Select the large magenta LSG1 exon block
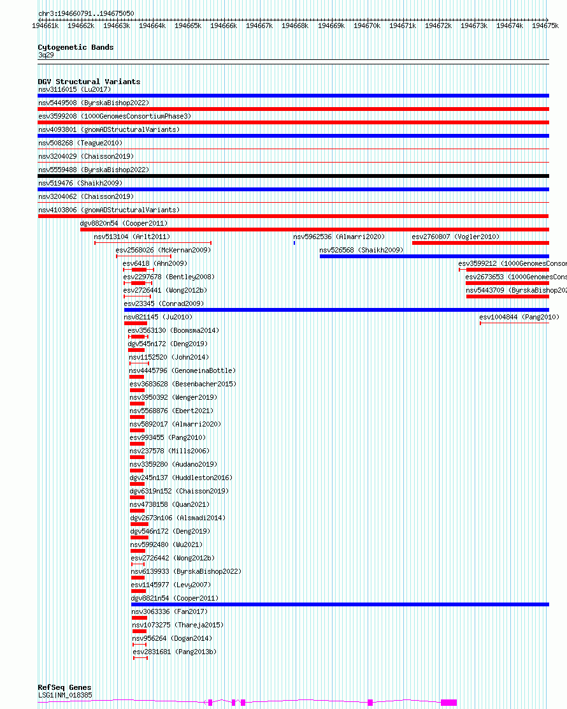The height and width of the screenshot is (709, 567). point(449,702)
